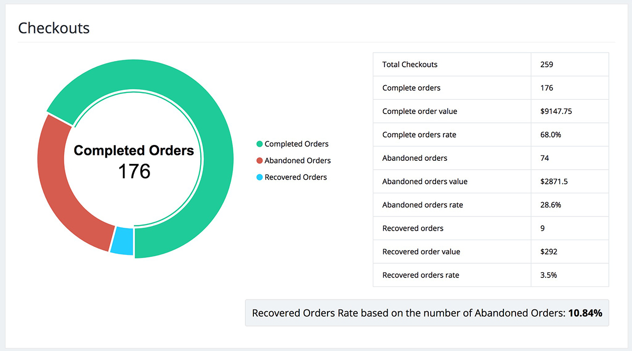Screen dimensions: 632x351
Task: Click the 28.6% abandoned orders rate cell
Action: (550, 205)
